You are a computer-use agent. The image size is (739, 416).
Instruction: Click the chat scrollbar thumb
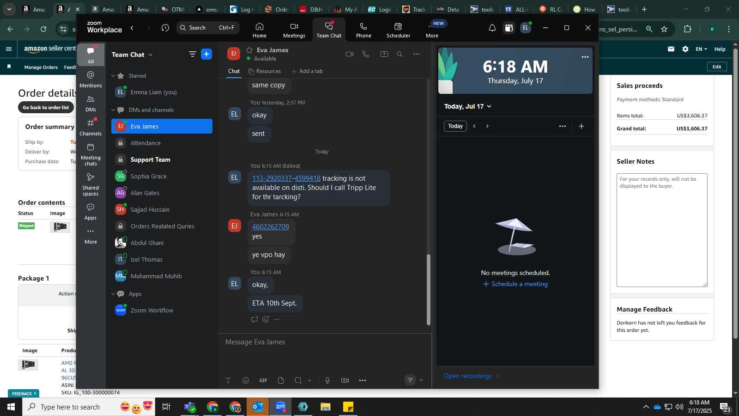(428, 289)
